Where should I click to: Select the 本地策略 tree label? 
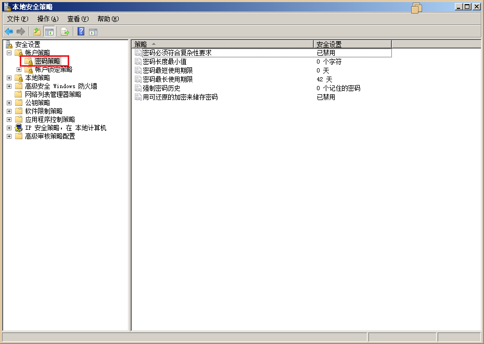tap(37, 78)
